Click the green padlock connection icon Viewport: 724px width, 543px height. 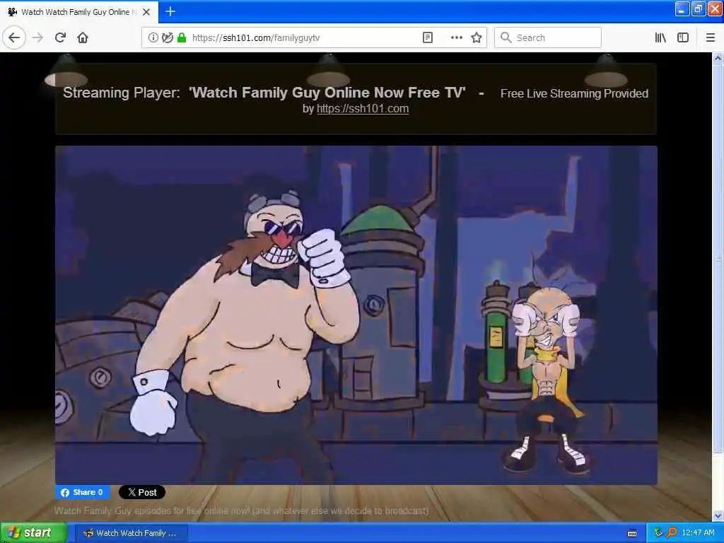[182, 37]
